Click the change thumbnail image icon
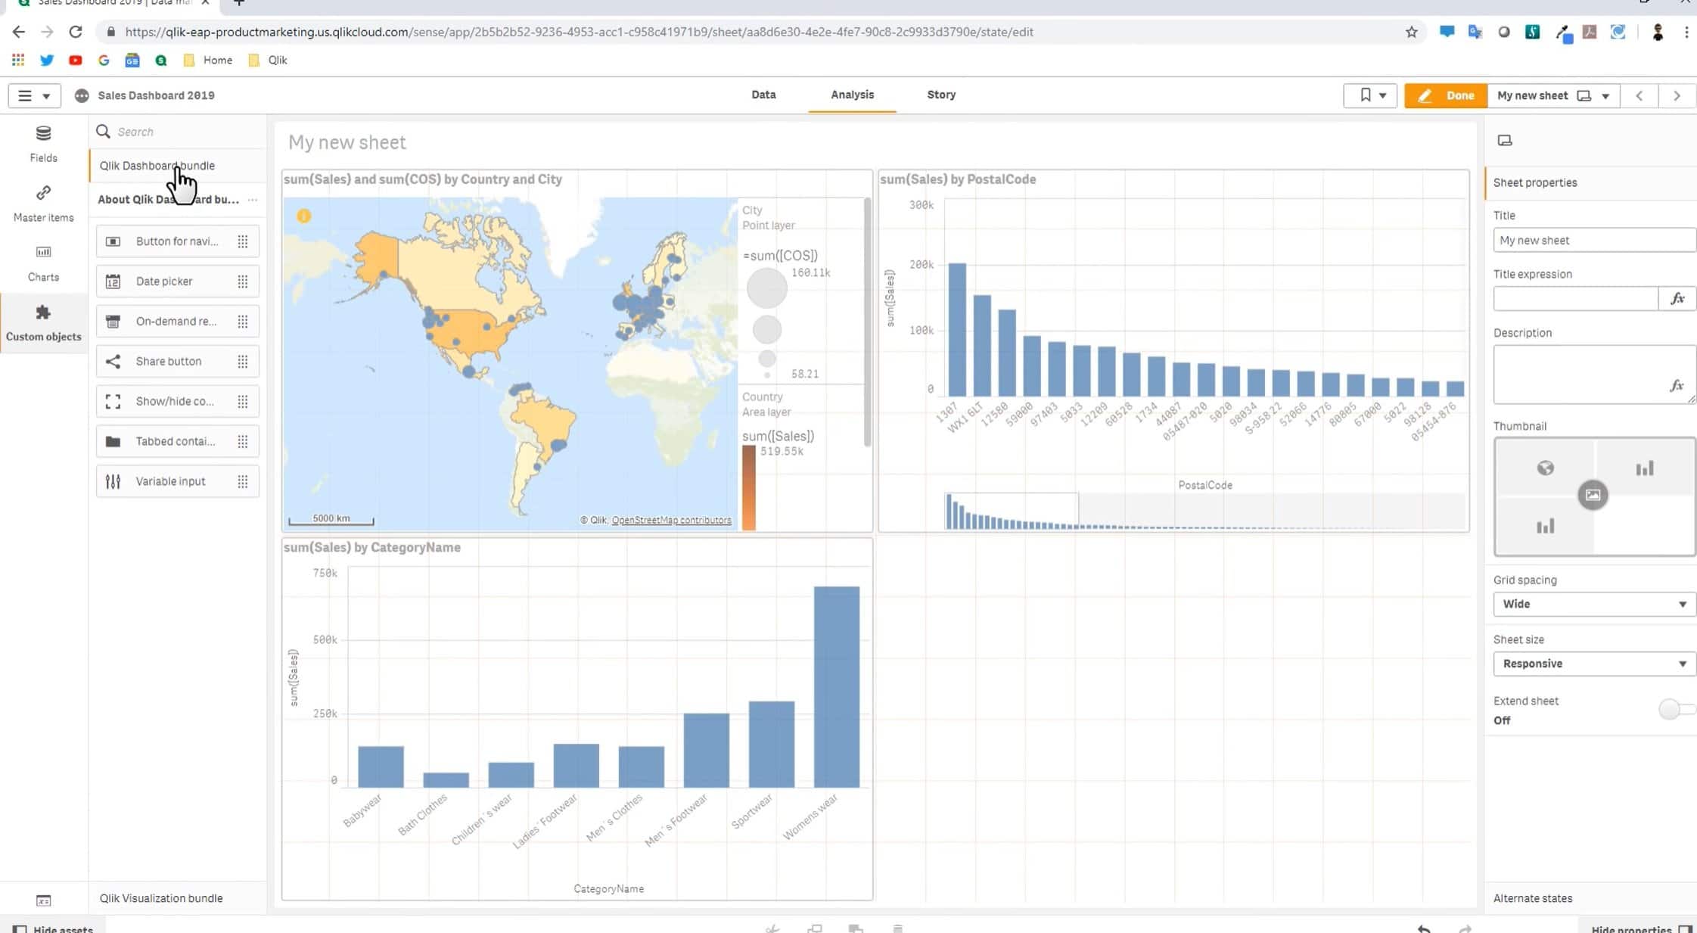 [1593, 495]
